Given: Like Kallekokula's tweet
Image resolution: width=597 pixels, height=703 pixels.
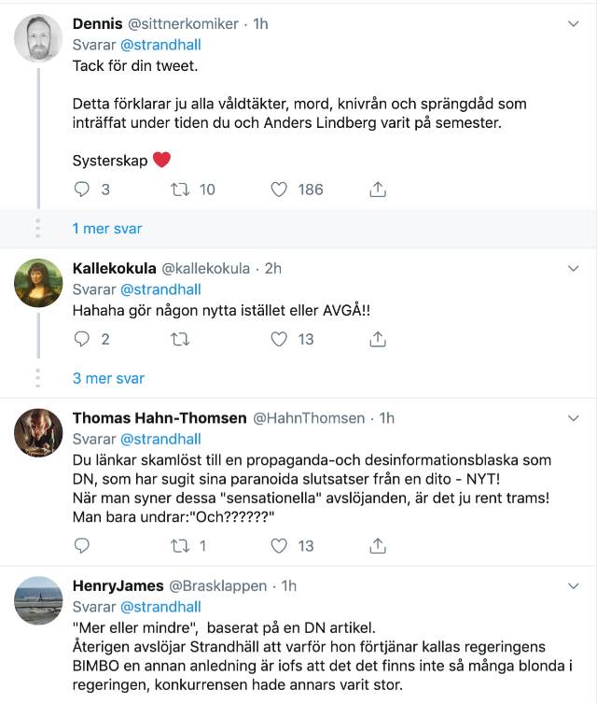Looking at the screenshot, I should [279, 340].
